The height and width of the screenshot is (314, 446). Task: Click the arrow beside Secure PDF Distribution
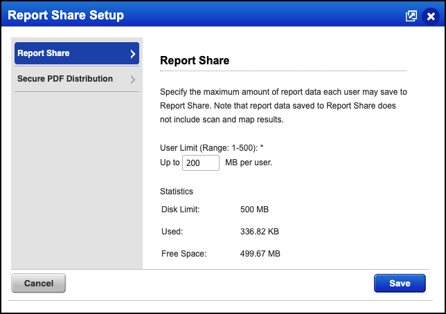pyautogui.click(x=132, y=80)
